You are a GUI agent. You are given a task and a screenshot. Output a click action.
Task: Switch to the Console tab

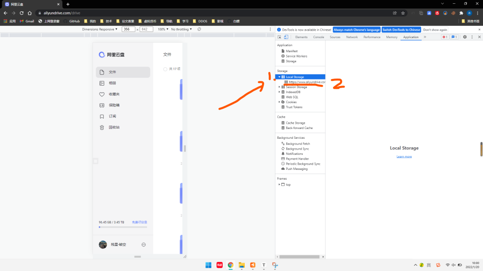318,37
